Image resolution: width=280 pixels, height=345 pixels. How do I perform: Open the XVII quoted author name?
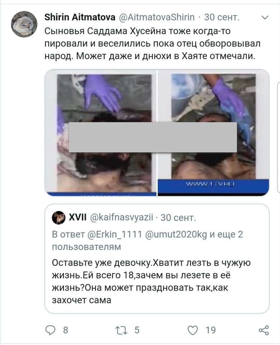[x=78, y=217]
